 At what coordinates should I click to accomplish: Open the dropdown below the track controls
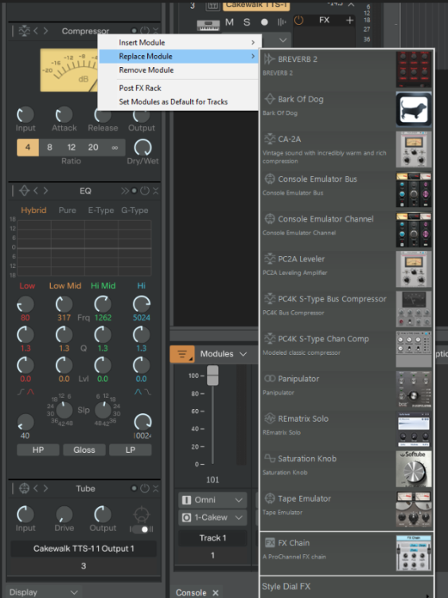point(282,40)
